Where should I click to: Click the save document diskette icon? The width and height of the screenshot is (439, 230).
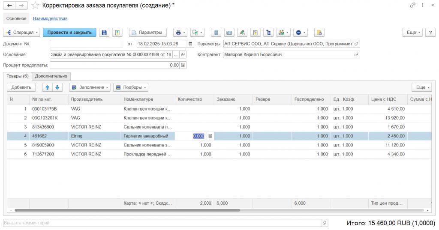[x=104, y=33]
